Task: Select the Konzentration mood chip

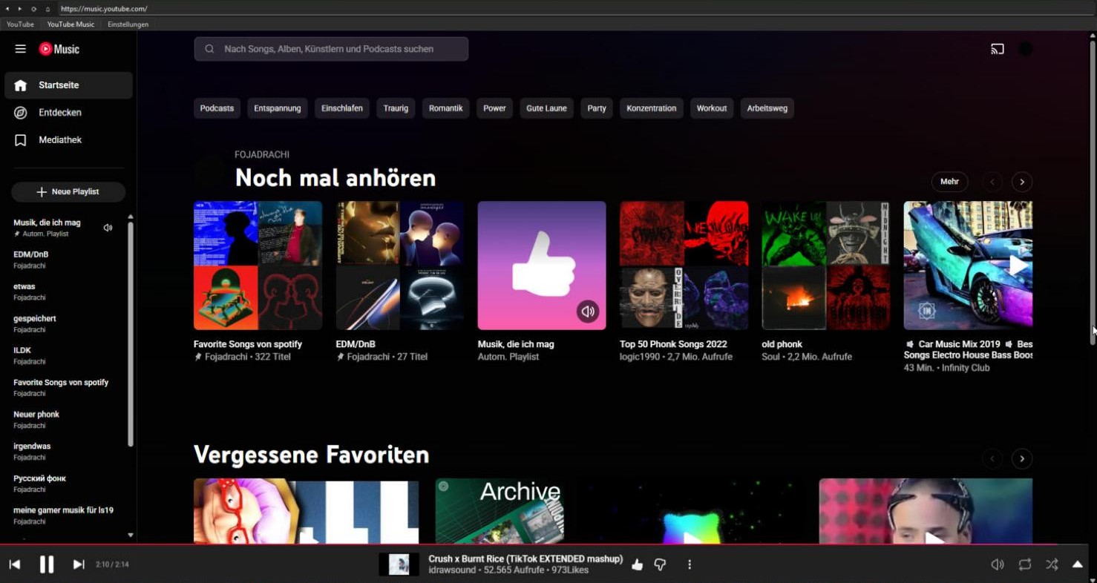Action: pos(652,108)
